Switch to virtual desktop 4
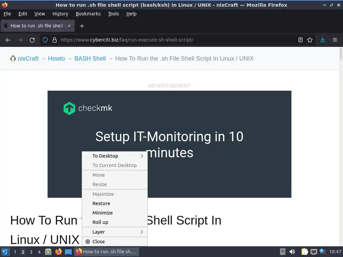 click(39, 252)
